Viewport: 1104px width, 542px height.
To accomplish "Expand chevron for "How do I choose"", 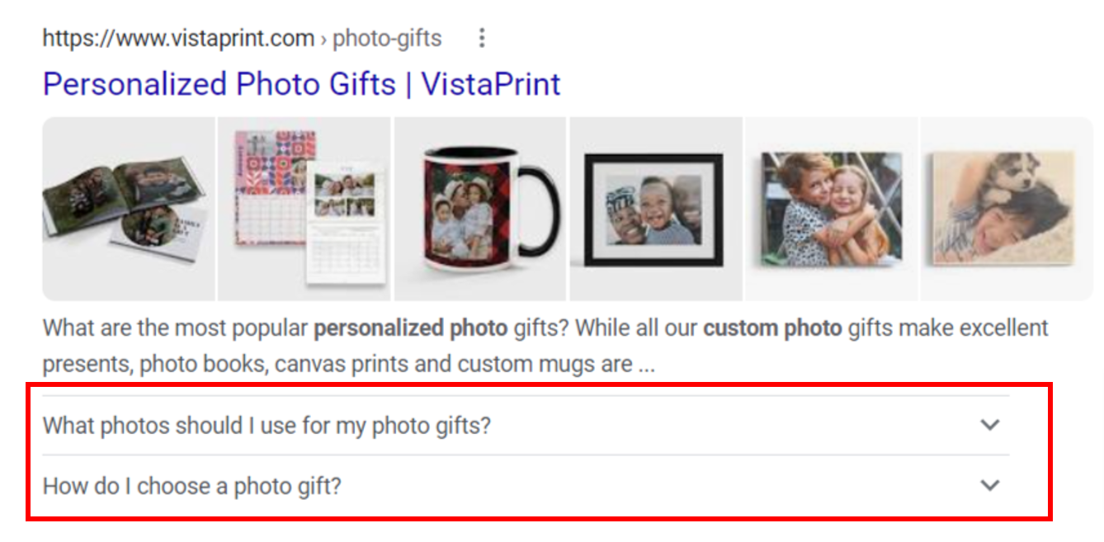I will point(990,485).
